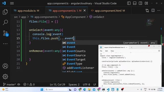The image size is (164, 92).
Task: Toggle the primary side bar layout icon
Action: (129, 3)
